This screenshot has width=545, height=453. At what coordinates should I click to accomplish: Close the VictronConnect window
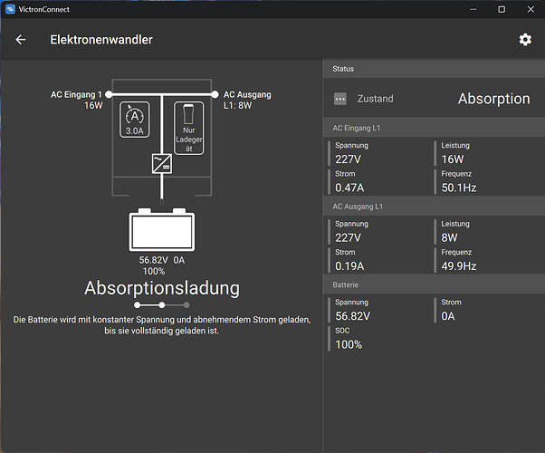[531, 9]
